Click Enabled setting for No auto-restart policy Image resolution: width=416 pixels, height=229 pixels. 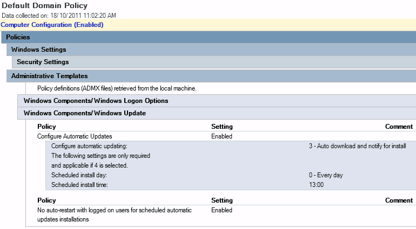[x=222, y=210]
